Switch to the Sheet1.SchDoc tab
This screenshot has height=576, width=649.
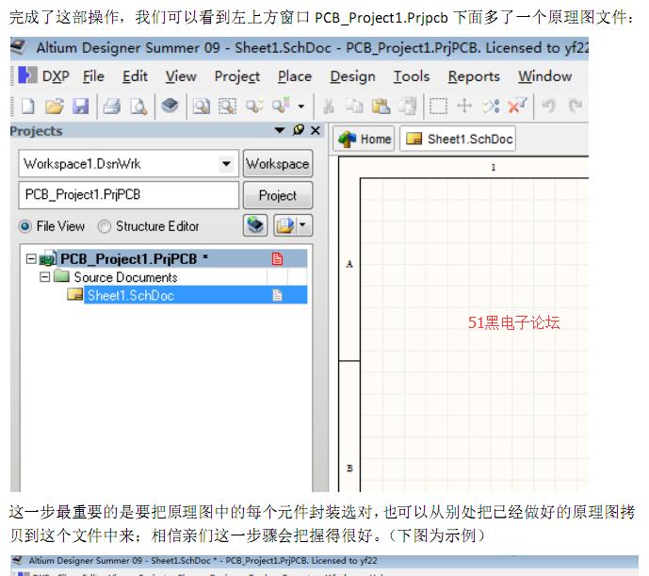pyautogui.click(x=458, y=139)
